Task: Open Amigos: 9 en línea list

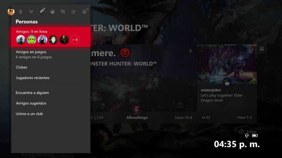Action: click(31, 32)
